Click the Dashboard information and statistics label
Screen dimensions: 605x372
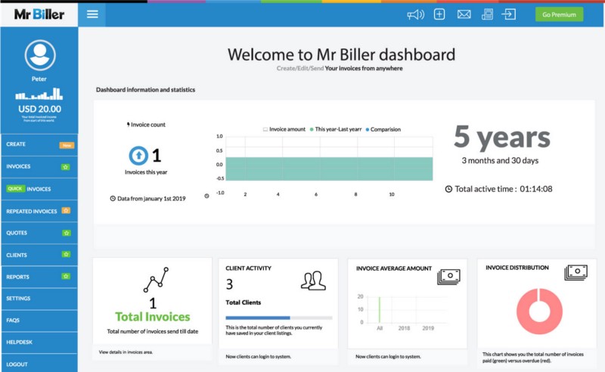click(145, 89)
